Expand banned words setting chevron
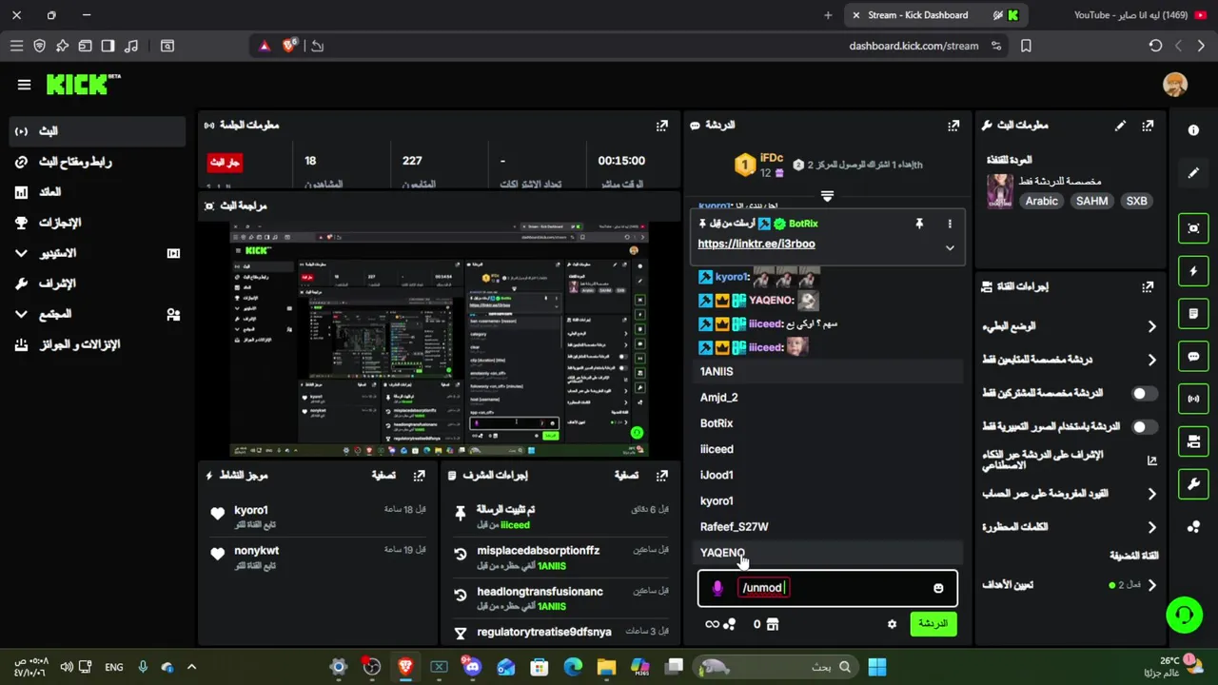1218x685 pixels. [x=1151, y=527]
